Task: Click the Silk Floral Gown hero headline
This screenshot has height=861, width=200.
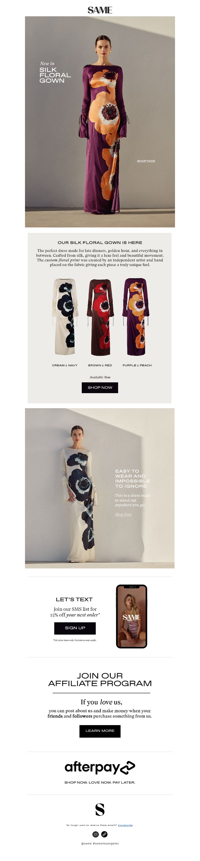Action: pyautogui.click(x=55, y=75)
